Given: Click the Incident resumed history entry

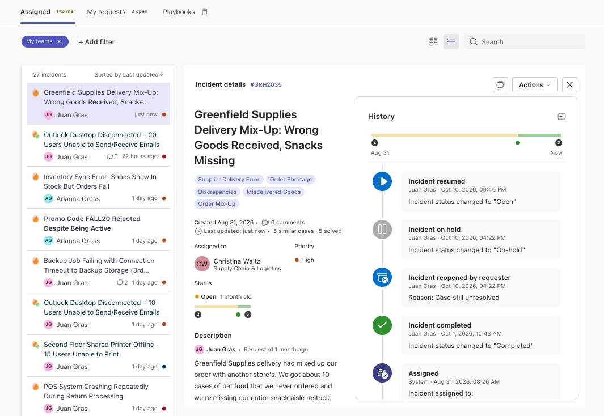Looking at the screenshot, I should click(481, 191).
